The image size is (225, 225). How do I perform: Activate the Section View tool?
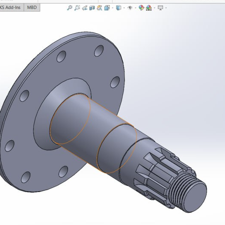(92, 8)
